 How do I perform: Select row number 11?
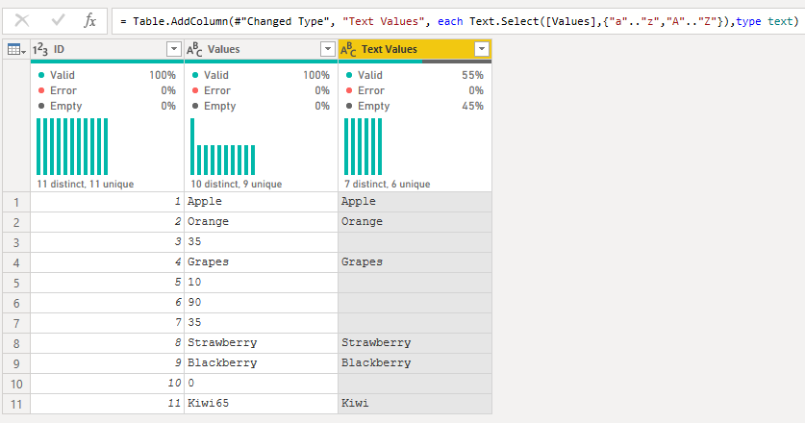[16, 404]
